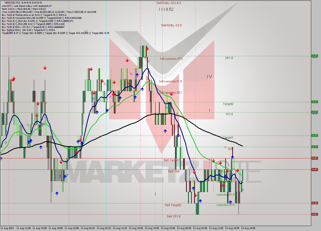Screen dimensions: 321x231
Task: Click the '12 Aug 19:45' time label
Action: [x=152, y=228]
